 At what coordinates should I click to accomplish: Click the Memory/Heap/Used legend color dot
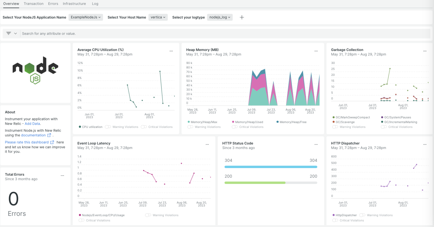coord(233,122)
